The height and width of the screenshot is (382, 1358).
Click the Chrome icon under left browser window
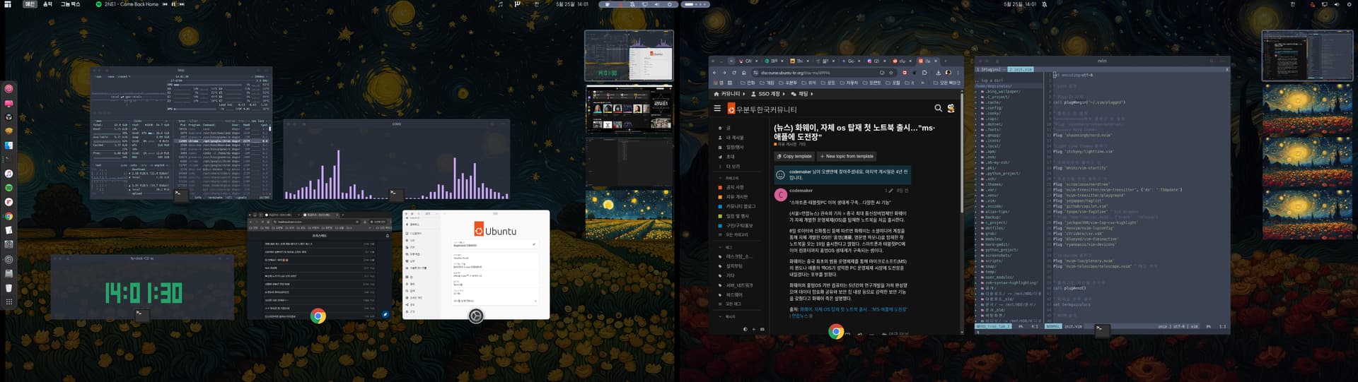click(318, 316)
